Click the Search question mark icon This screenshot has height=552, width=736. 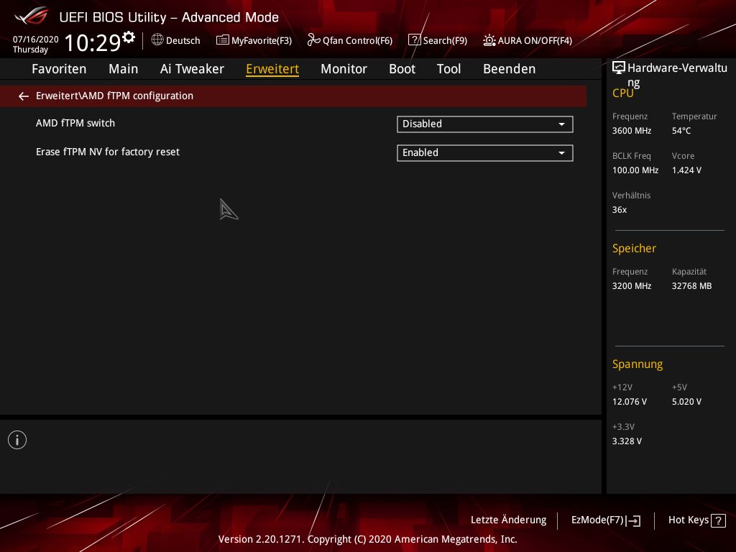(x=415, y=40)
